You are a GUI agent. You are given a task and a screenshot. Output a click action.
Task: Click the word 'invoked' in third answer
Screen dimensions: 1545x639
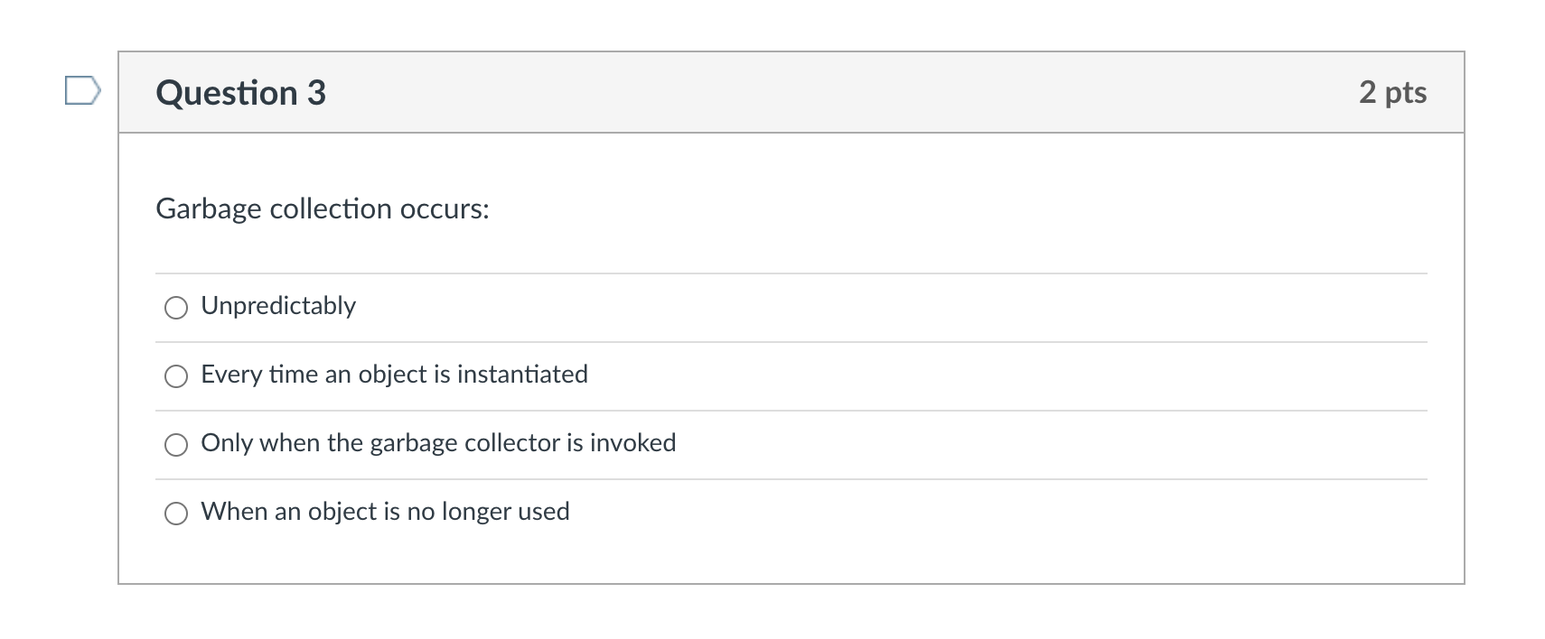point(632,443)
